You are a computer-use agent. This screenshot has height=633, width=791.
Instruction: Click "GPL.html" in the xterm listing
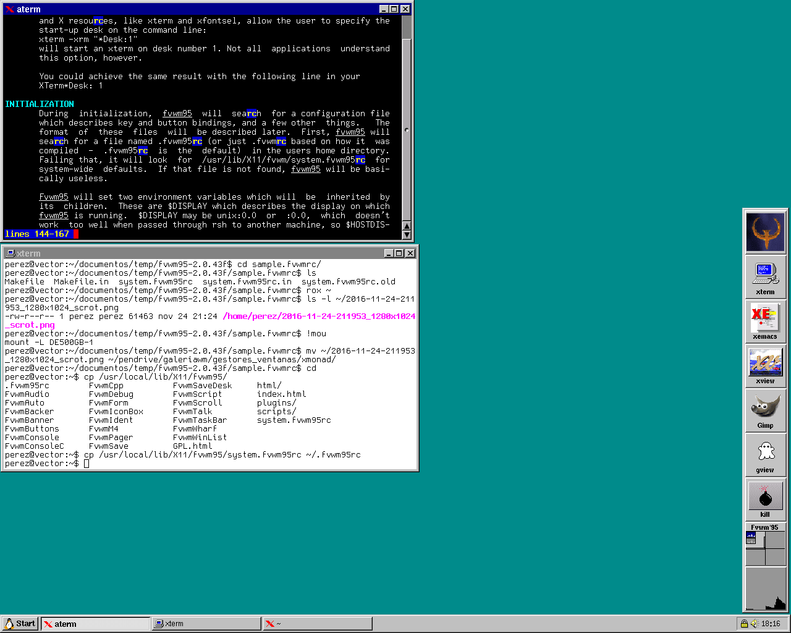pyautogui.click(x=193, y=446)
